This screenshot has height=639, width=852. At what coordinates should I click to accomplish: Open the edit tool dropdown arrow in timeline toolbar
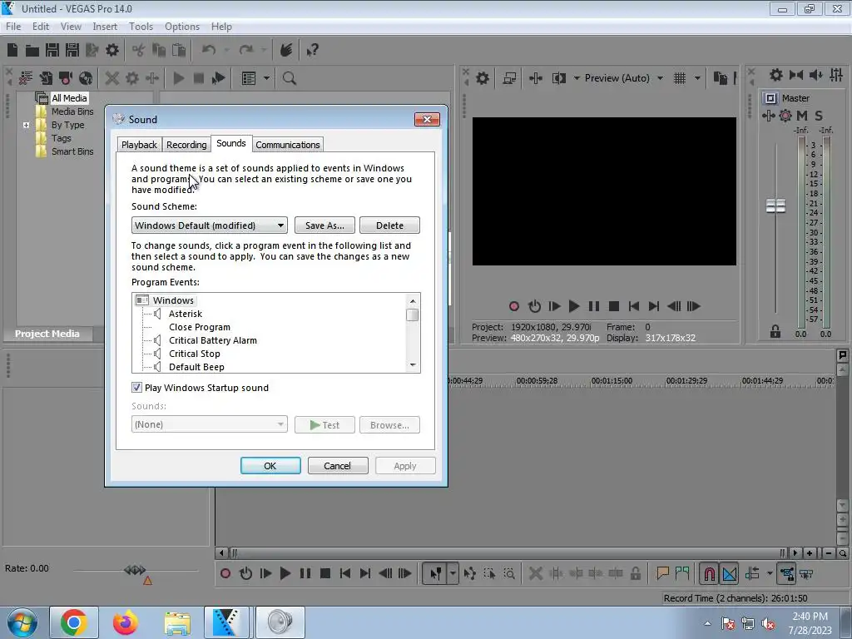(x=453, y=573)
